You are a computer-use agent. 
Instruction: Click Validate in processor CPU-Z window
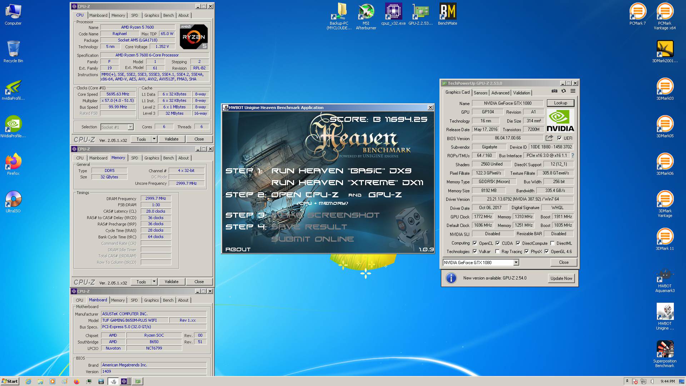click(171, 139)
